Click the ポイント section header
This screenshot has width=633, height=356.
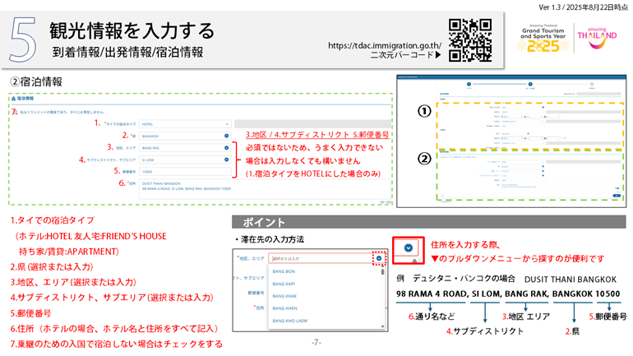click(x=429, y=222)
